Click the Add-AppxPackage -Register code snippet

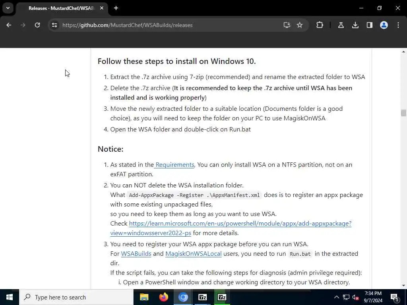pos(194,195)
